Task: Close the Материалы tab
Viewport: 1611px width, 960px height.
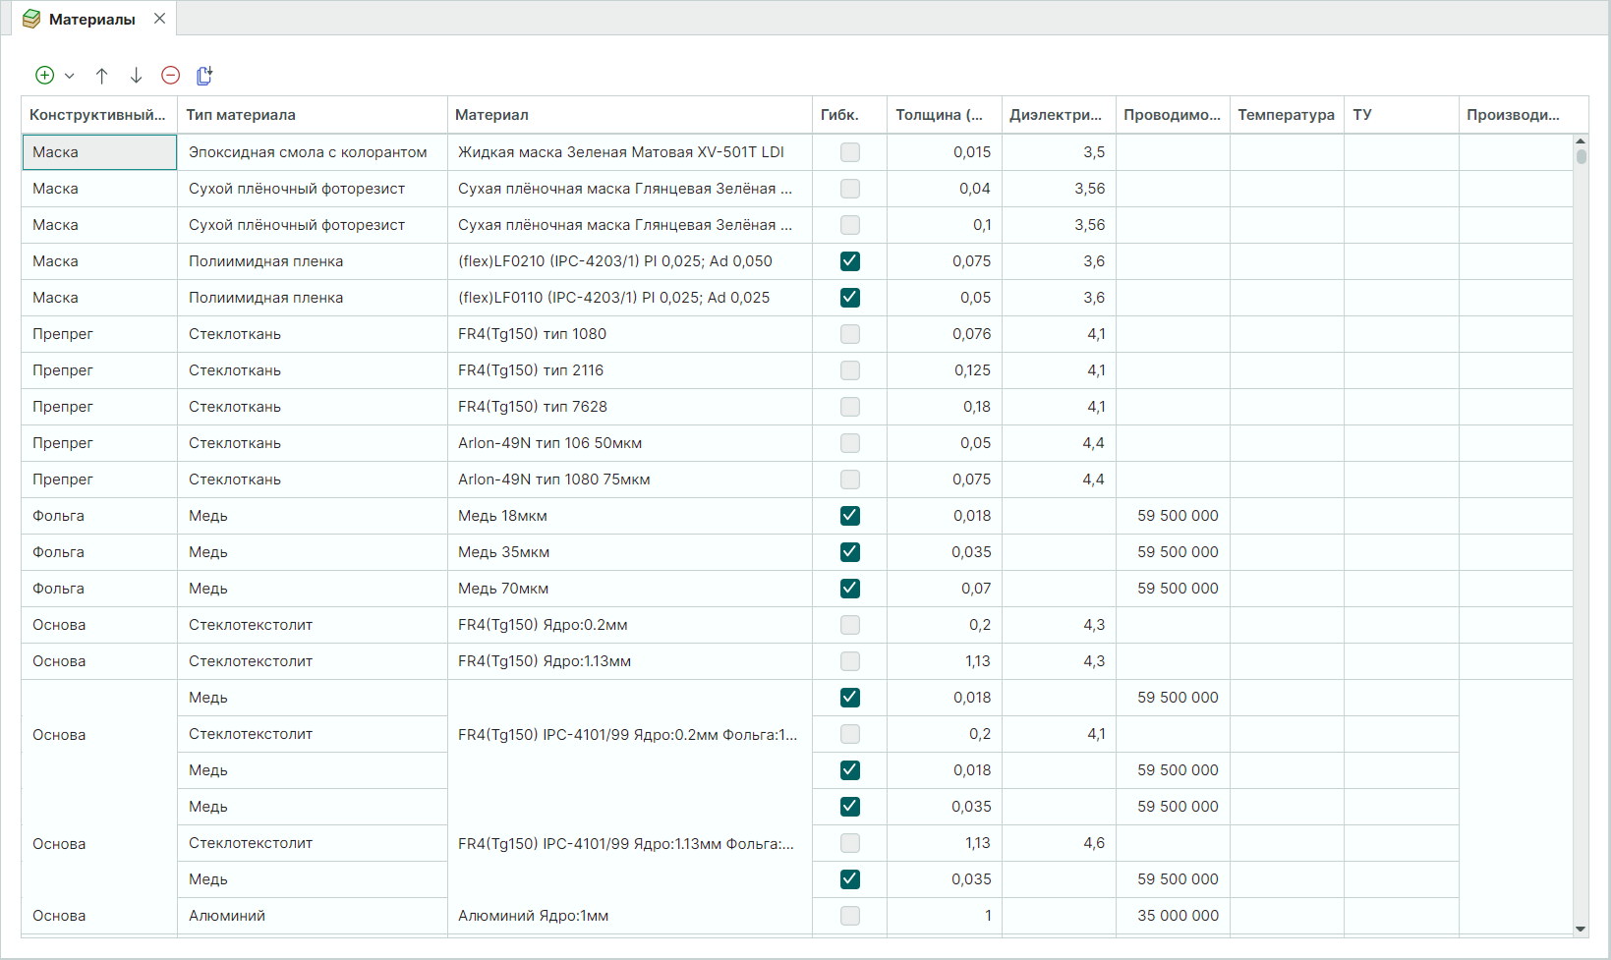Action: pos(159,19)
